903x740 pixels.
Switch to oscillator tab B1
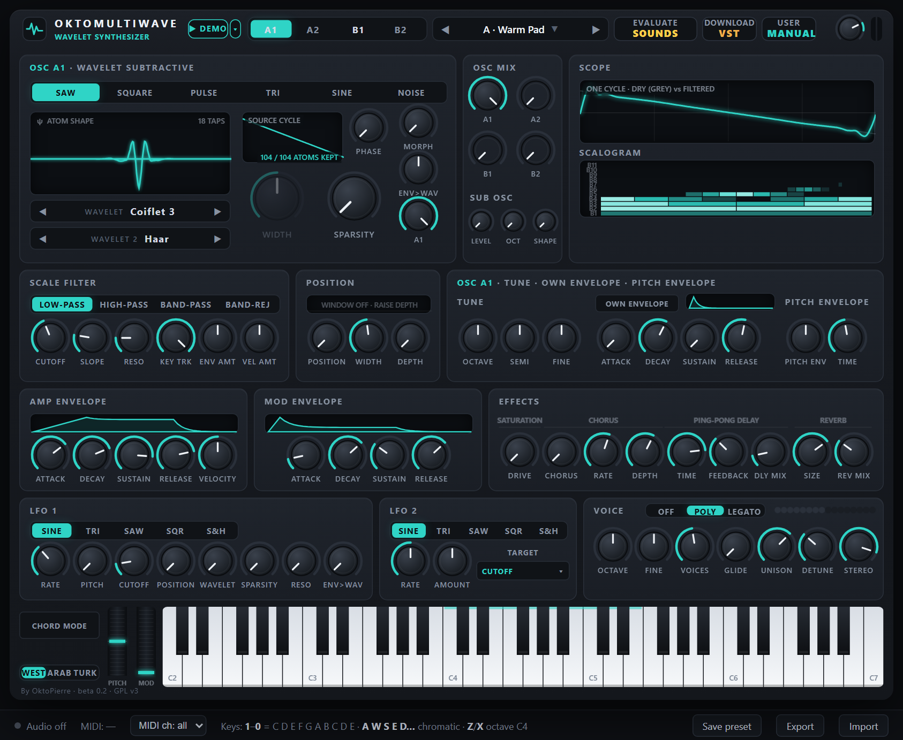point(358,30)
